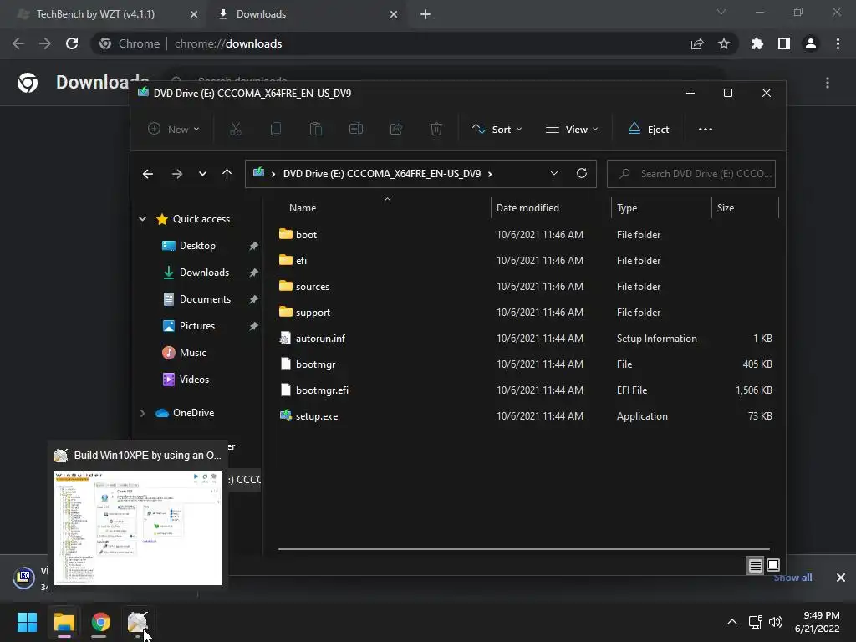Open the New item dropdown
The width and height of the screenshot is (856, 642).
point(174,130)
